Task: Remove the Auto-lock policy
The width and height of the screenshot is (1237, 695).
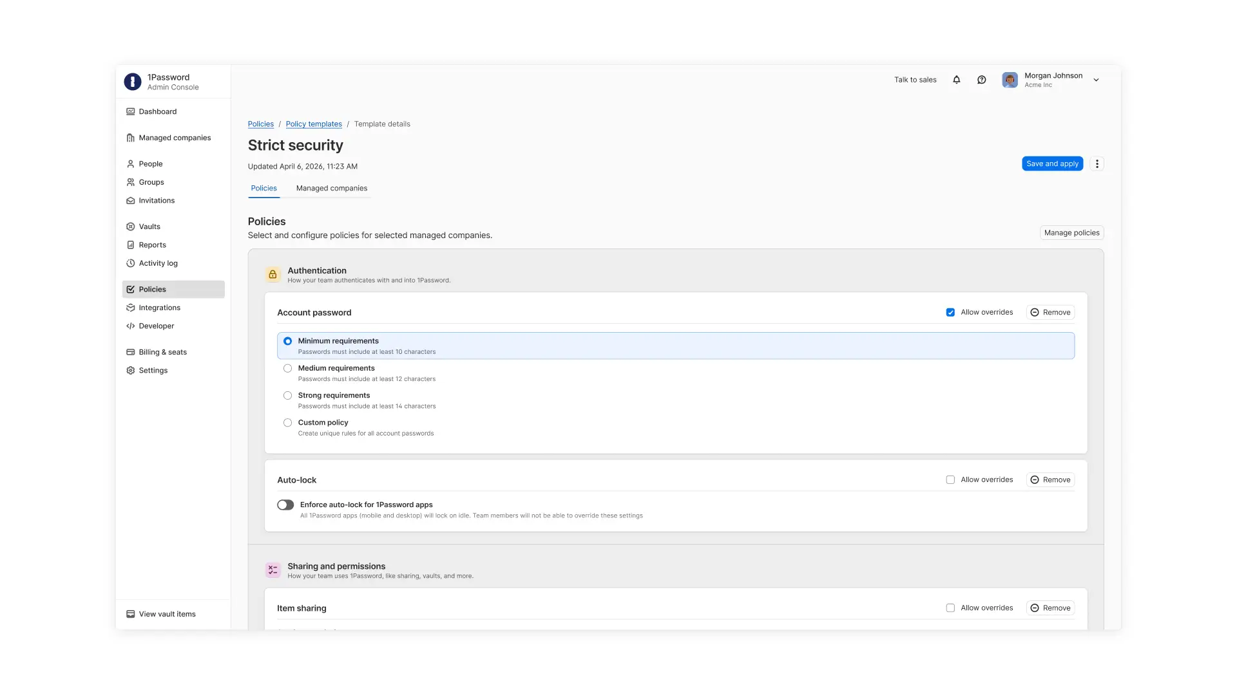Action: 1050,480
